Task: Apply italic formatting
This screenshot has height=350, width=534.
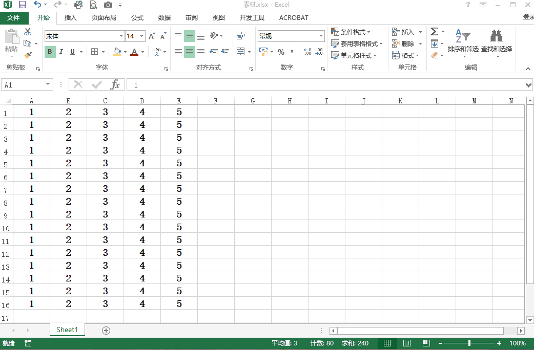Action: tap(61, 52)
